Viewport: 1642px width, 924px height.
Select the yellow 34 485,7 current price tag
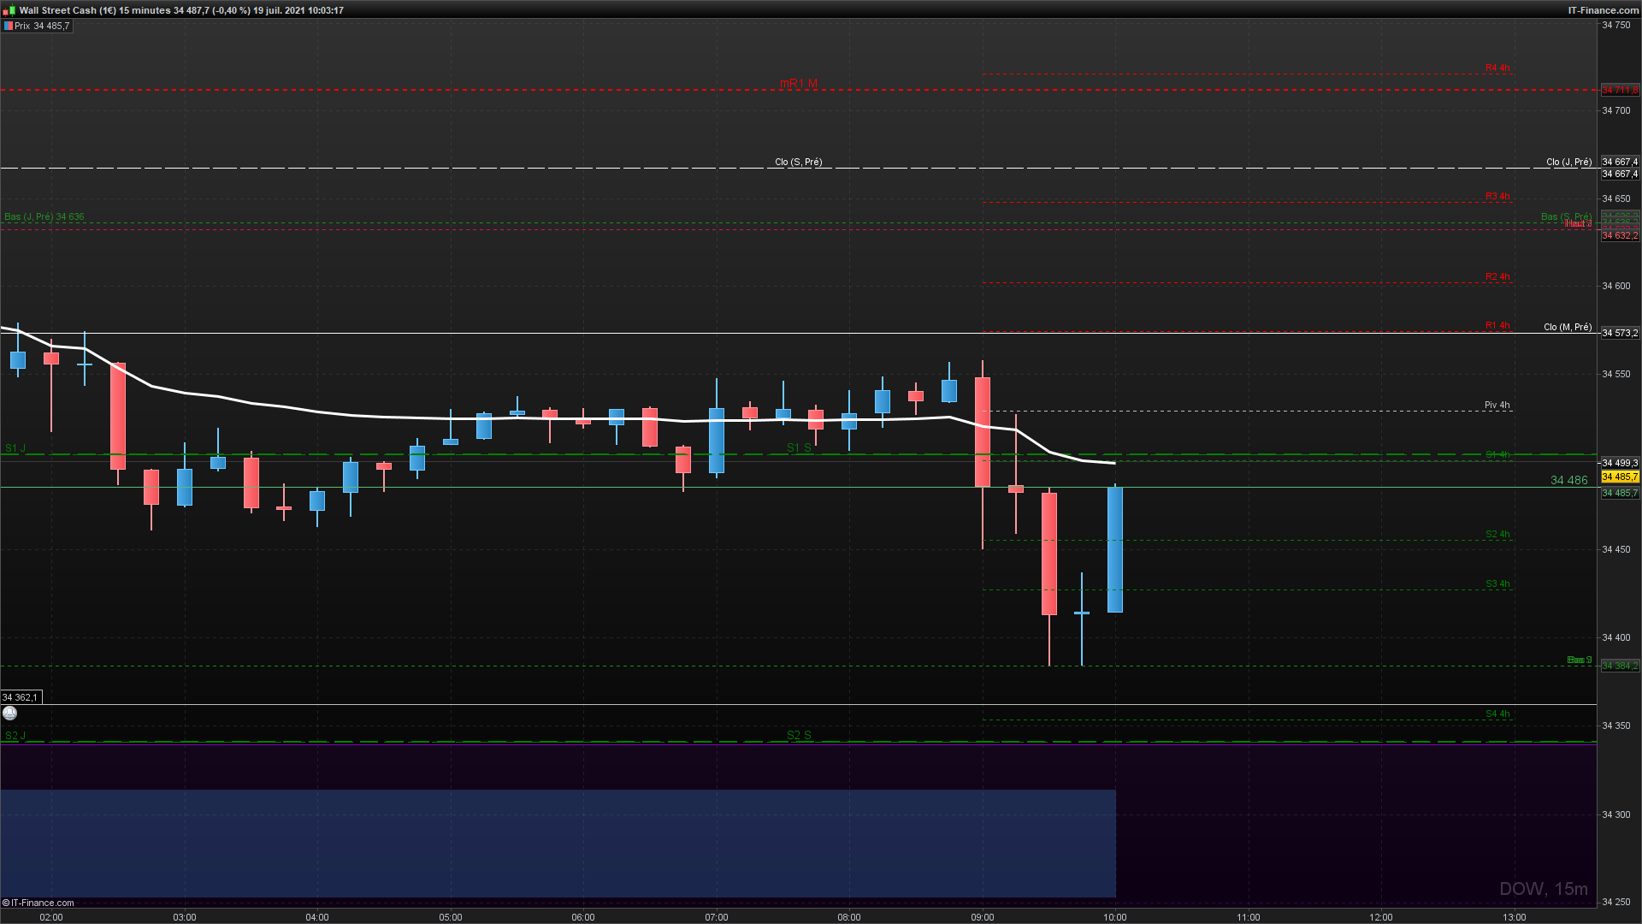(1620, 477)
